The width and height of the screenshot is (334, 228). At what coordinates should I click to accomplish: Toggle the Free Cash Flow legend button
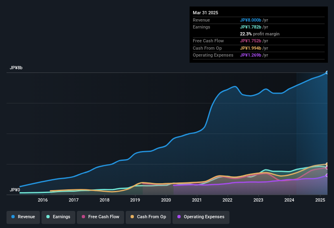tap(100, 217)
